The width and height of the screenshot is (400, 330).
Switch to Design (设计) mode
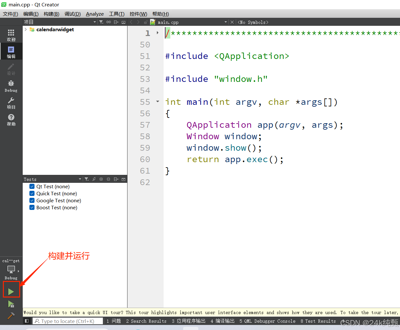coord(11,69)
